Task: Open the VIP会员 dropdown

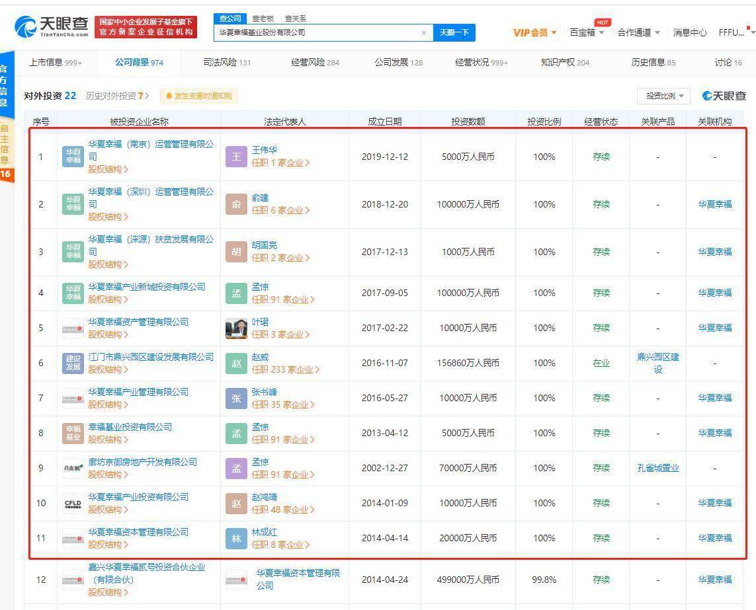Action: (532, 32)
